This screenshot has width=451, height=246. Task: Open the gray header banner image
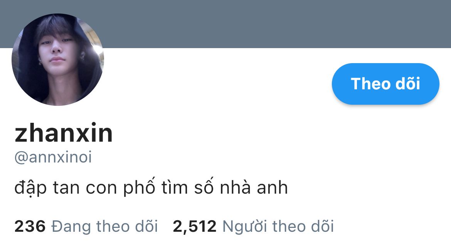pos(225,24)
